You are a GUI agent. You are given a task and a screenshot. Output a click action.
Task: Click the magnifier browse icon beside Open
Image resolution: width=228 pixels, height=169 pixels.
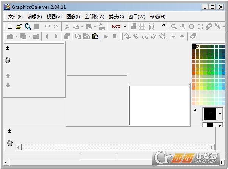[27, 27]
